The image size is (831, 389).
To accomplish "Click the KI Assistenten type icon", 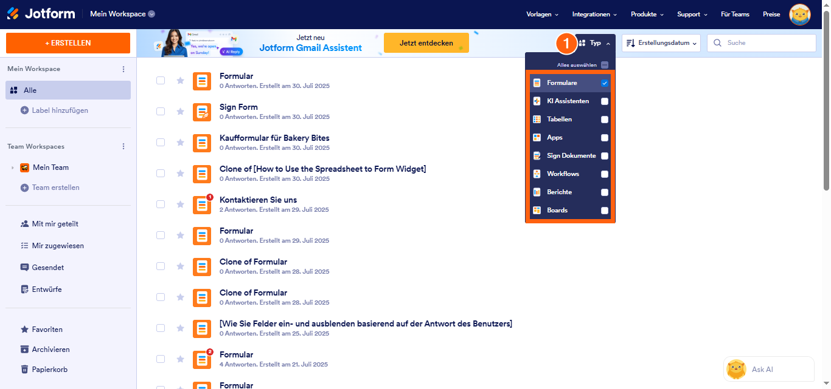I will click(537, 101).
